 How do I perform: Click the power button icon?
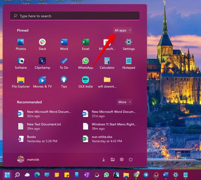pyautogui.click(x=131, y=160)
